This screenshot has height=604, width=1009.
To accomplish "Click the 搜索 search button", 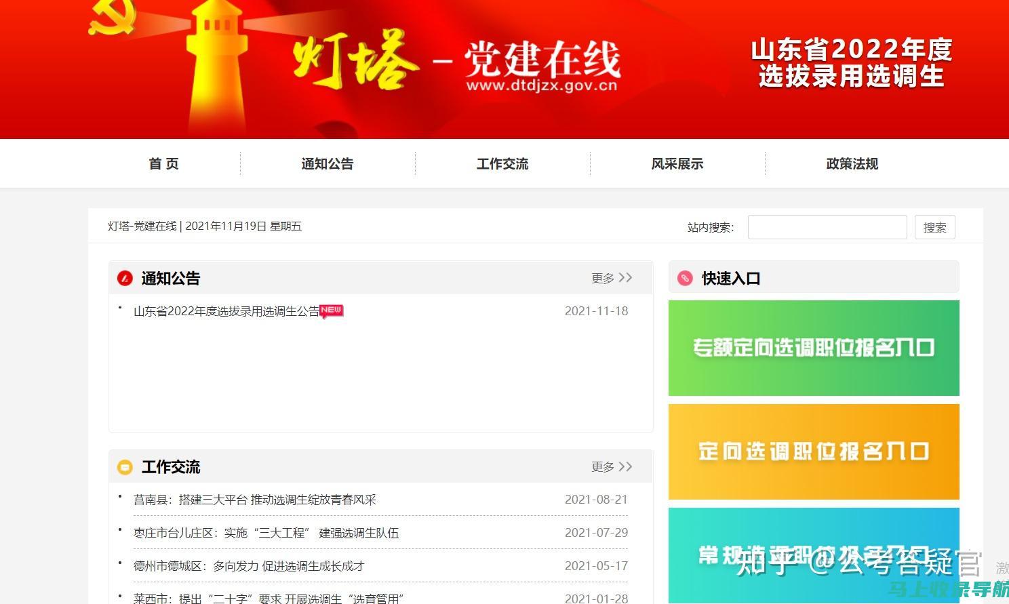I will pyautogui.click(x=935, y=227).
